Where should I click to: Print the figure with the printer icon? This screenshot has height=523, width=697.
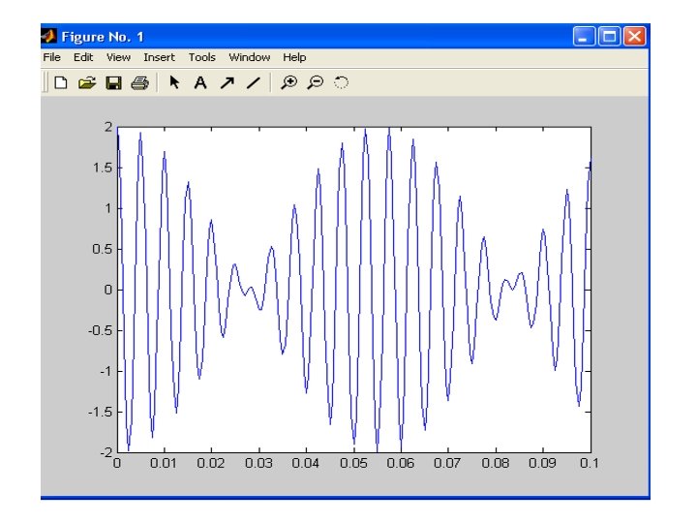point(140,82)
